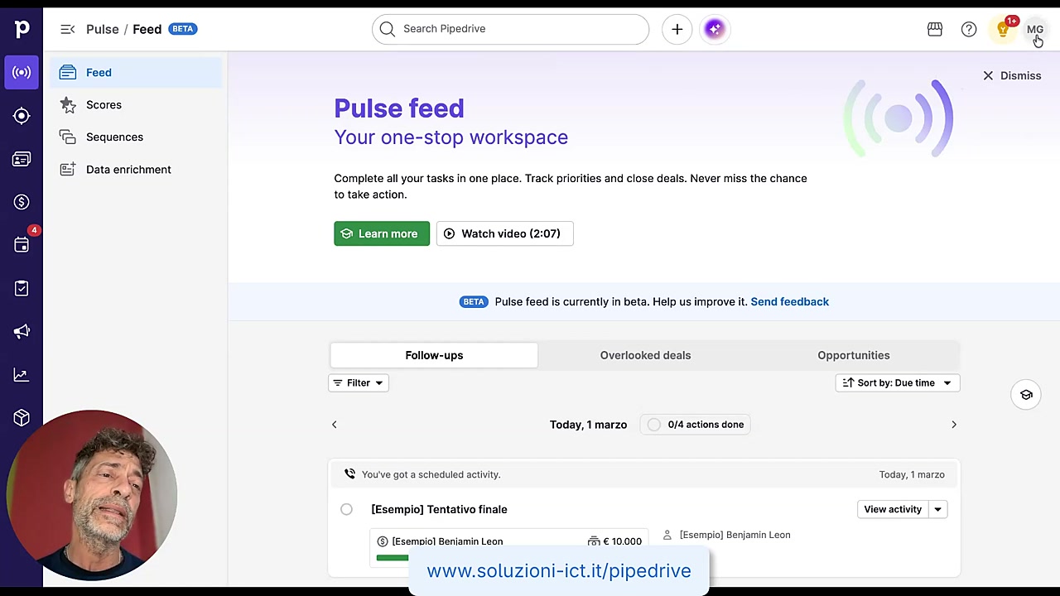Open the Leads target icon in sidebar
The image size is (1060, 596).
(22, 116)
